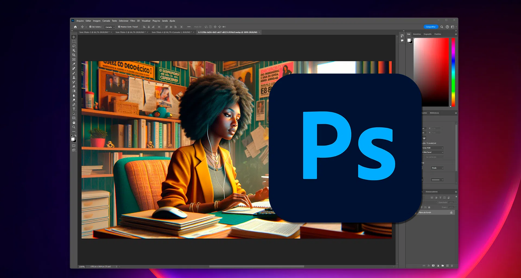Open the Filtro menu

133,21
